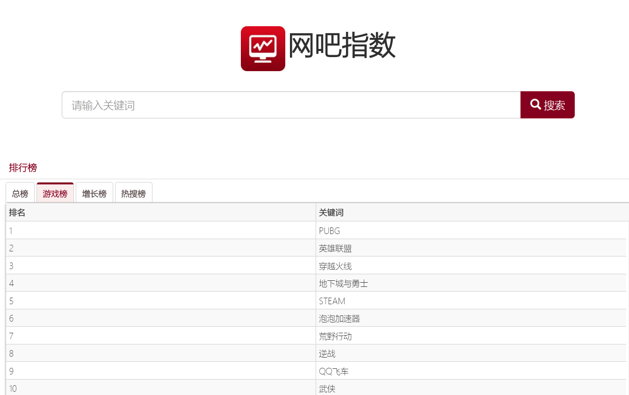Click the 网吧指数 title text

click(342, 46)
